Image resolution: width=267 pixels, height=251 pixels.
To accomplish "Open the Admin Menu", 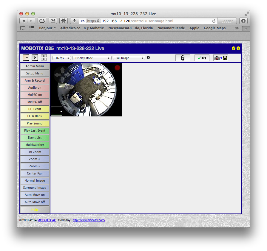I will (35, 66).
